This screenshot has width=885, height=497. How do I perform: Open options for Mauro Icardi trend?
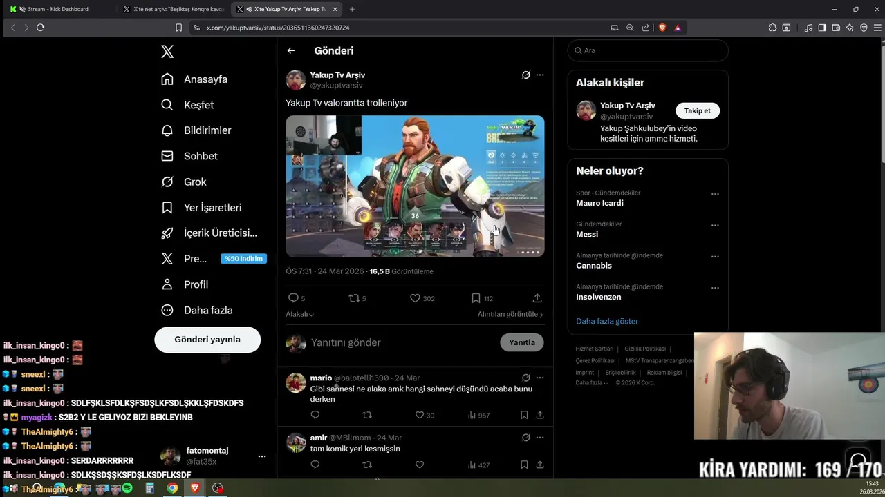point(715,194)
